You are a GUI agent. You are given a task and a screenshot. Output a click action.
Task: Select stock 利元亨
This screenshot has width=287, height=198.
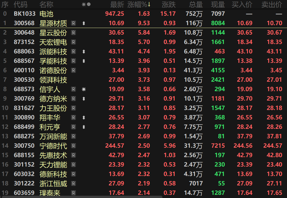point(50,127)
